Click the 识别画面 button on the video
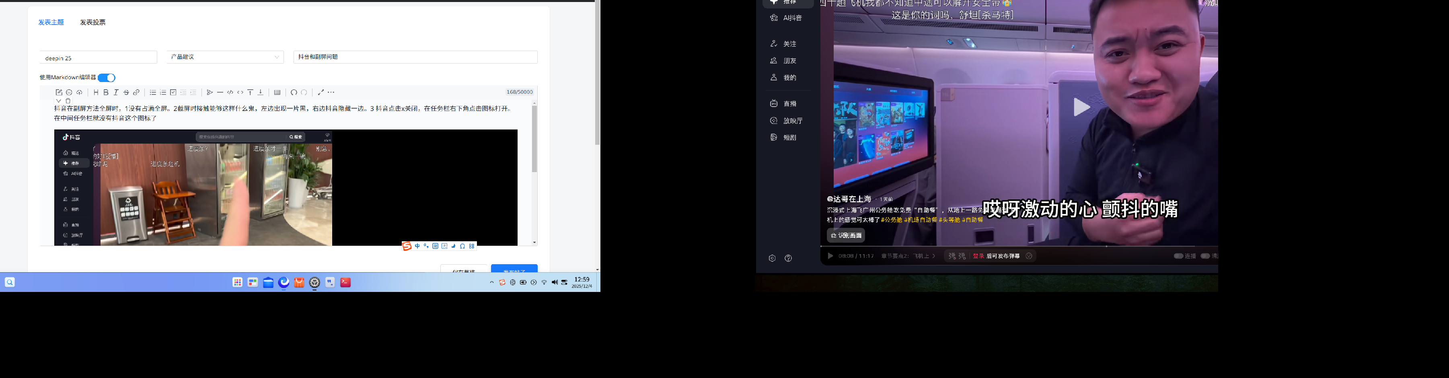The image size is (1449, 378). [x=846, y=236]
